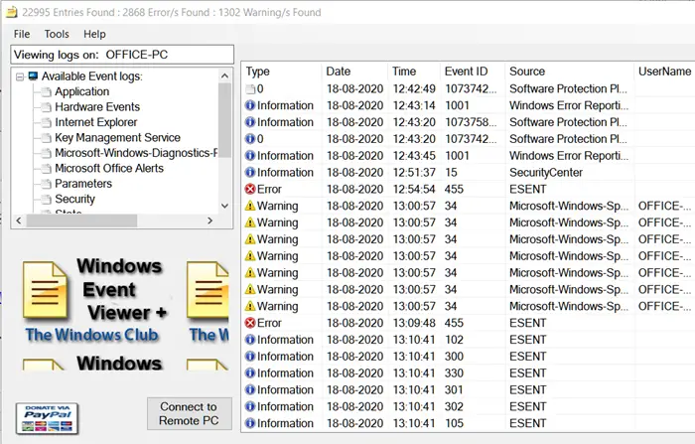Sort by the Event ID column header
Viewport: 695px width, 444px height.
[x=466, y=72]
